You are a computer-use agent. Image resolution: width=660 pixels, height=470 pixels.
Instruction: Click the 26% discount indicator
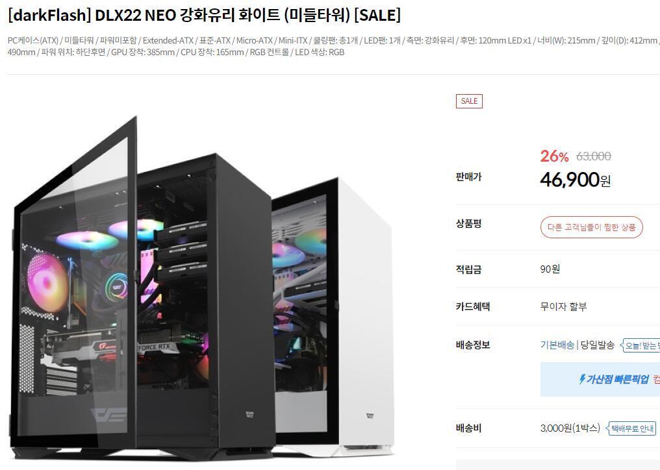coord(554,156)
